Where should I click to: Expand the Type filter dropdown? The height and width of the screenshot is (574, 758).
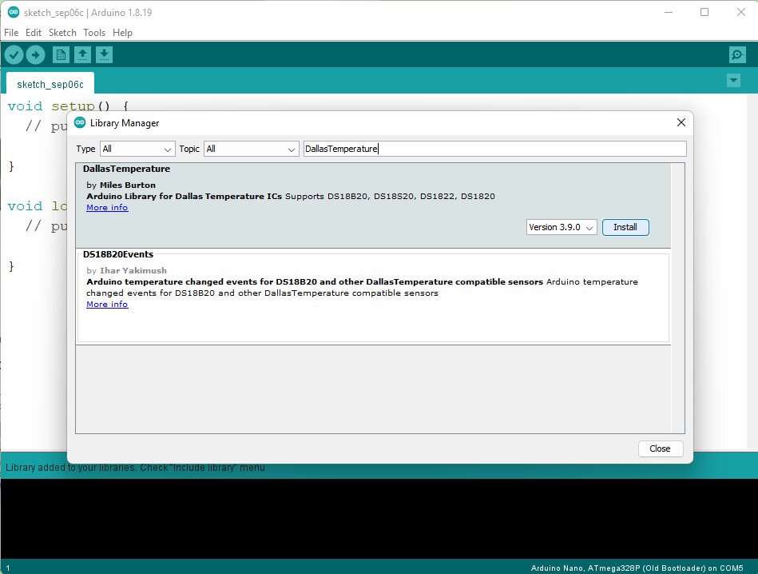pyautogui.click(x=137, y=149)
